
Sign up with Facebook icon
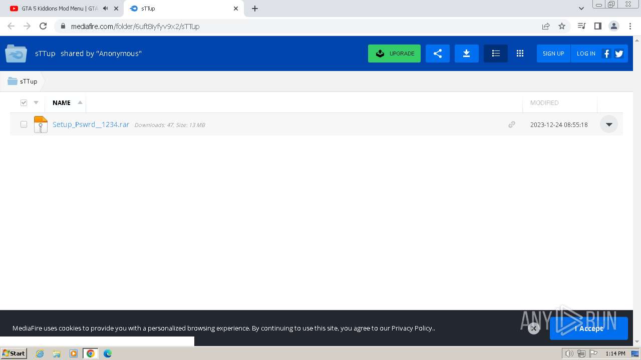[x=606, y=53]
